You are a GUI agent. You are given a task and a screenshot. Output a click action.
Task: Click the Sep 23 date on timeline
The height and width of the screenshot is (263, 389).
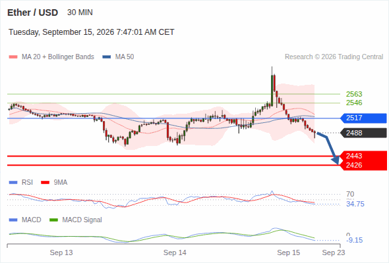(x=334, y=252)
